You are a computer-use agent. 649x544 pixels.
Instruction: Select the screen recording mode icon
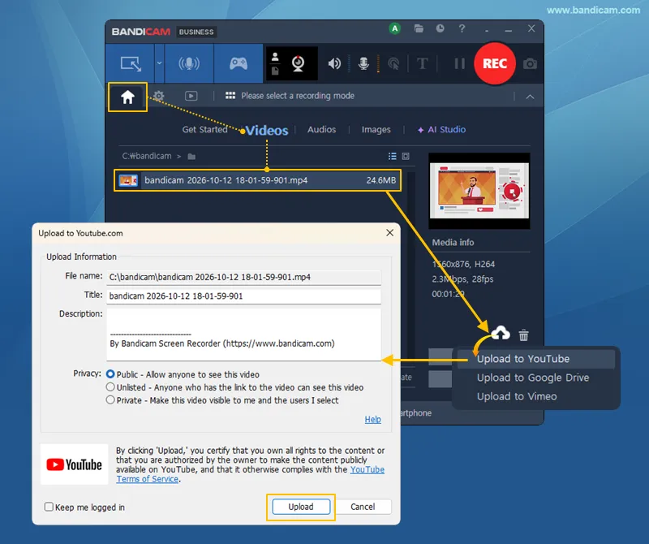pos(131,64)
